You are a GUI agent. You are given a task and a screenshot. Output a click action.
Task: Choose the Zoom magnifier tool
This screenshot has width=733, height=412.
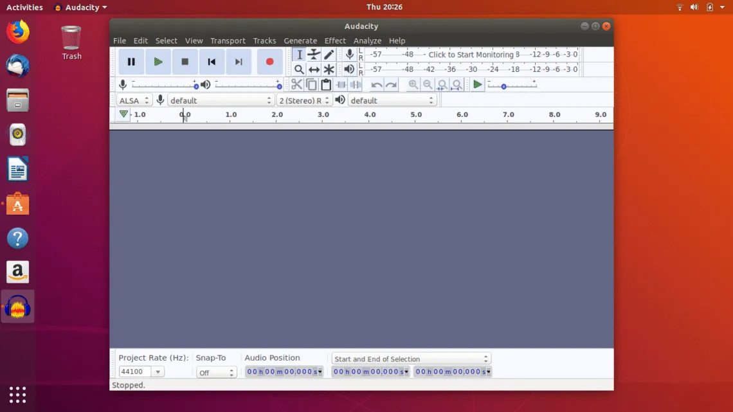click(x=299, y=69)
